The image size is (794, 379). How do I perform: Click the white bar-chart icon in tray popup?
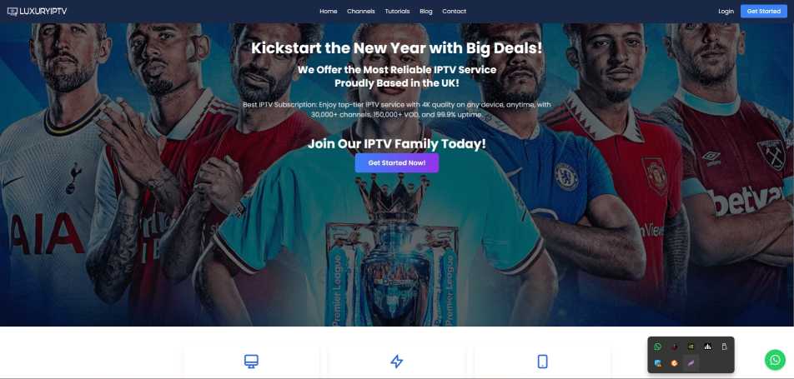[707, 347]
